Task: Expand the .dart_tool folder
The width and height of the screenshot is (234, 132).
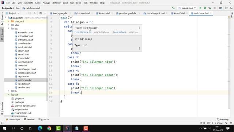Action: 8,21
